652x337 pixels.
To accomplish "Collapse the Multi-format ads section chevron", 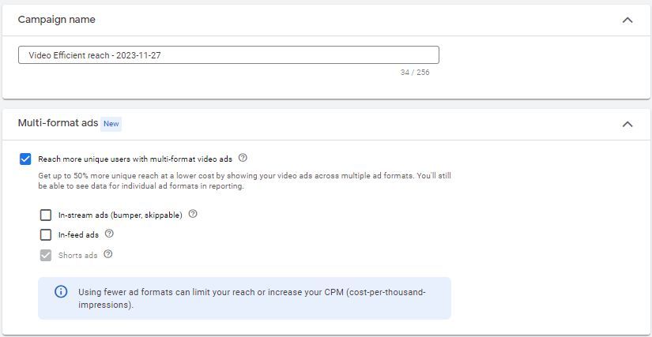I will [627, 124].
